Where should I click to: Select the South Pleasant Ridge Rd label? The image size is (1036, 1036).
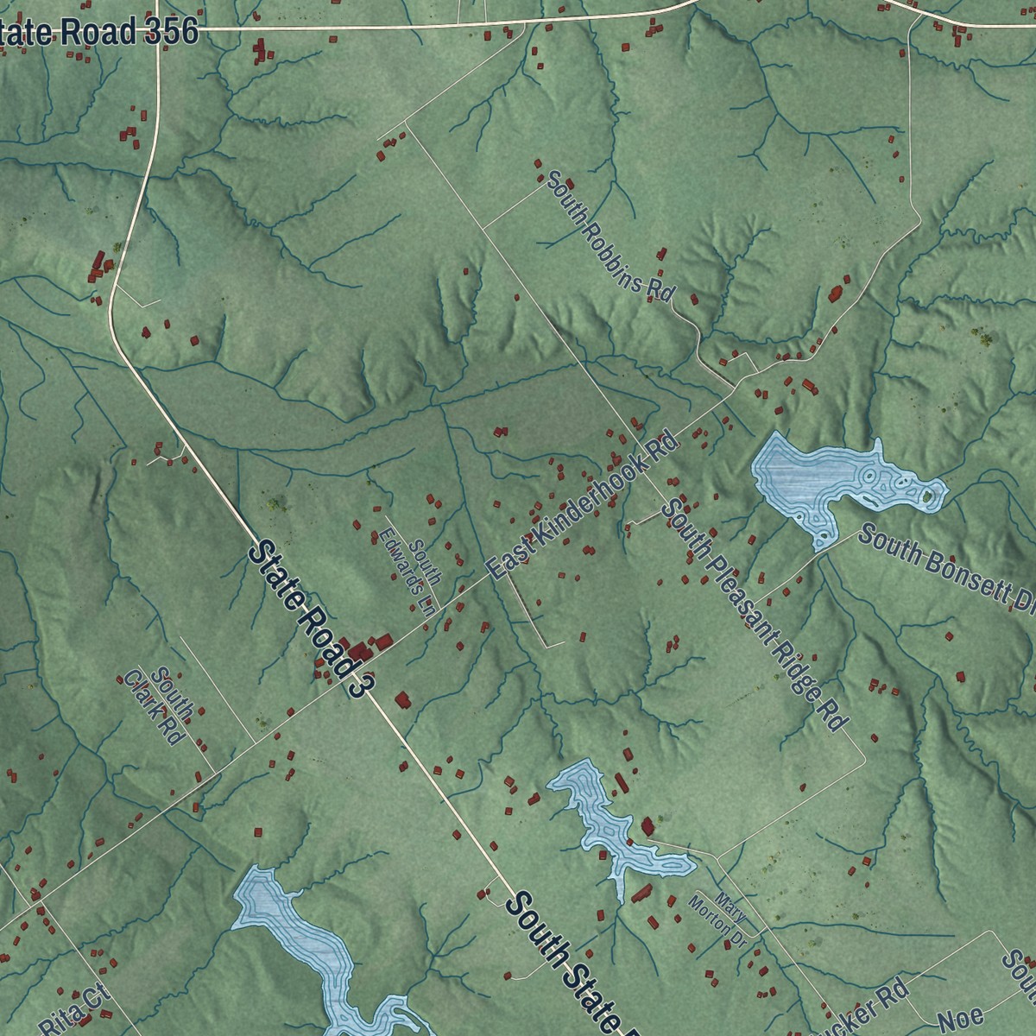755,614
